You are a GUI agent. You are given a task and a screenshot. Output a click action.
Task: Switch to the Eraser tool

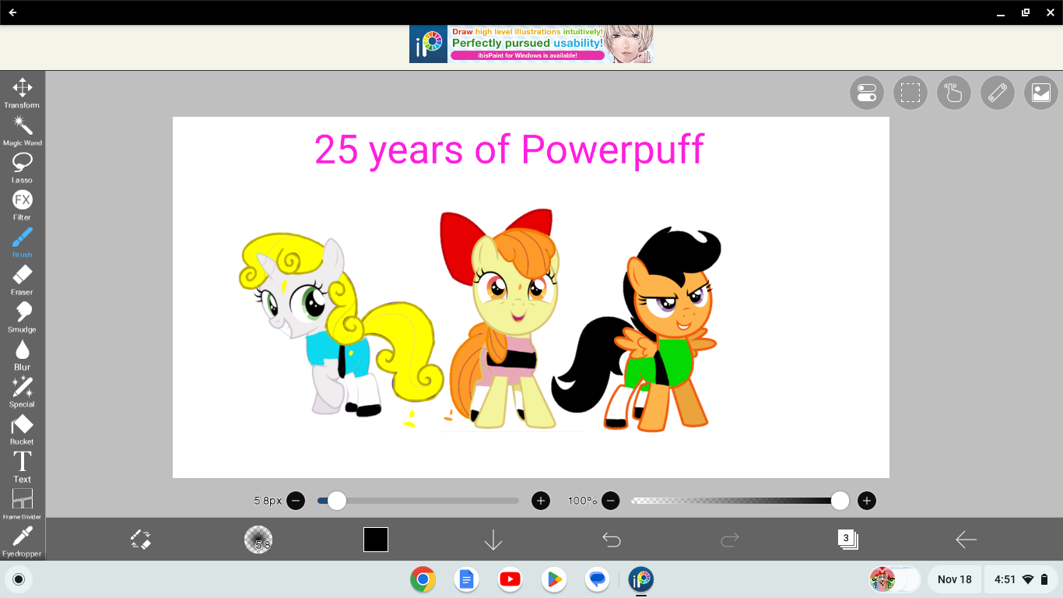coord(22,280)
